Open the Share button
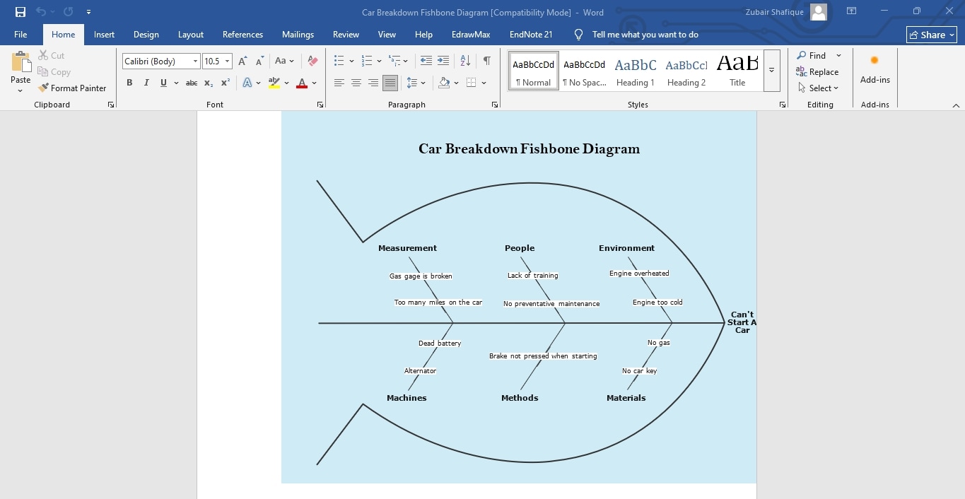965x499 pixels. [x=931, y=34]
